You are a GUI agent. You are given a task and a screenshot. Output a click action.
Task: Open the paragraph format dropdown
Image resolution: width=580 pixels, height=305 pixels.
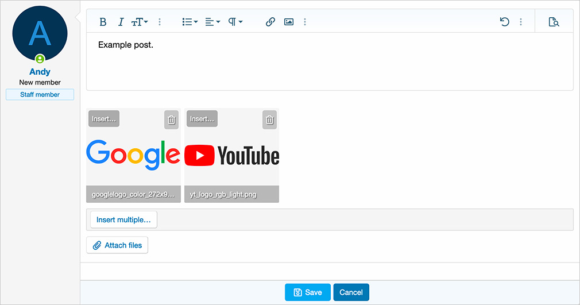235,22
